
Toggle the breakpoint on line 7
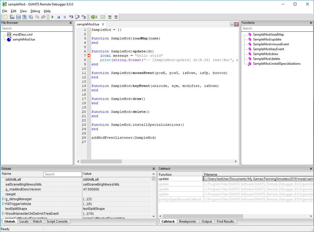pos(89,56)
